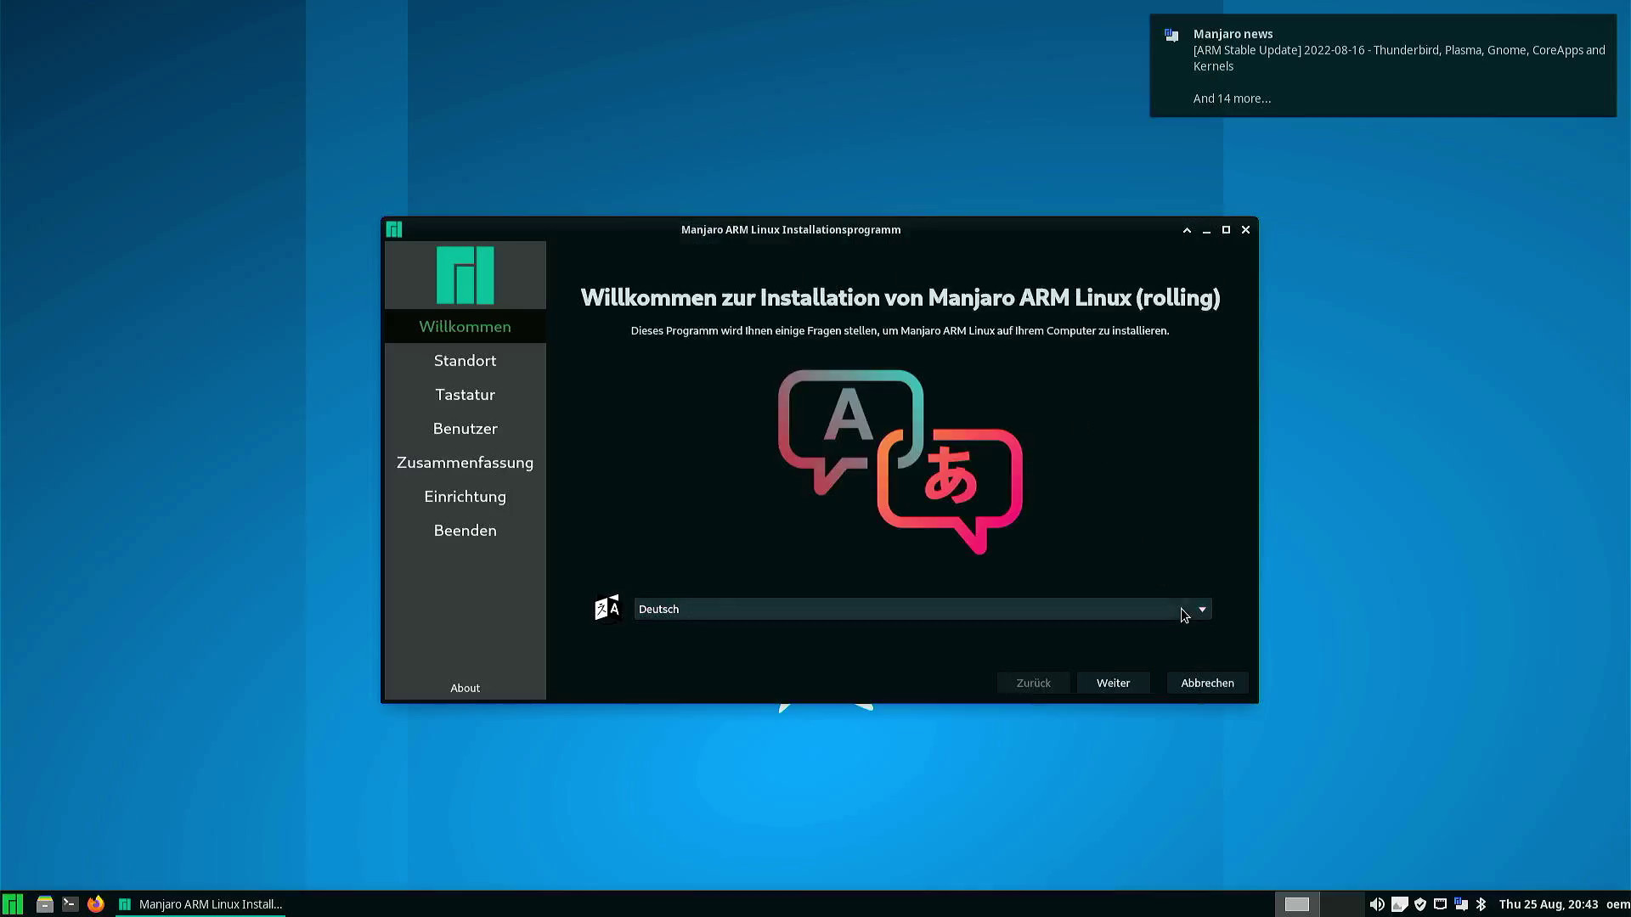Screen dimensions: 1631x917
Task: Click Abbrechen to cancel installation
Action: 1207,683
